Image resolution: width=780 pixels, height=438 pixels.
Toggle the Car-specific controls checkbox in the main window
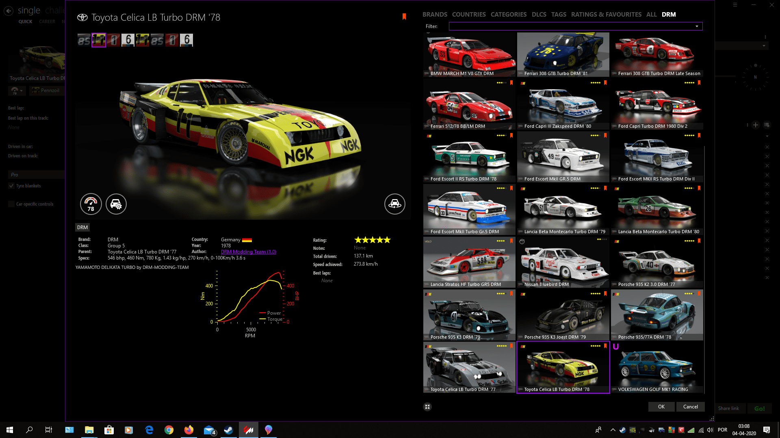[x=11, y=204]
